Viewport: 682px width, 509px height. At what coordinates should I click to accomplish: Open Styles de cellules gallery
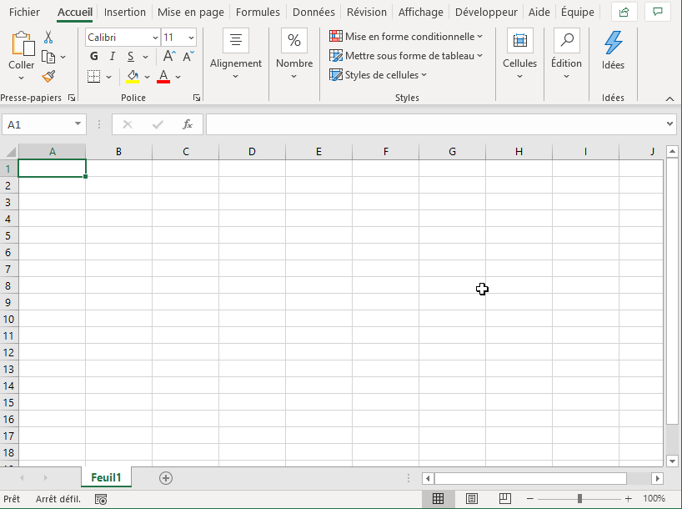[378, 75]
